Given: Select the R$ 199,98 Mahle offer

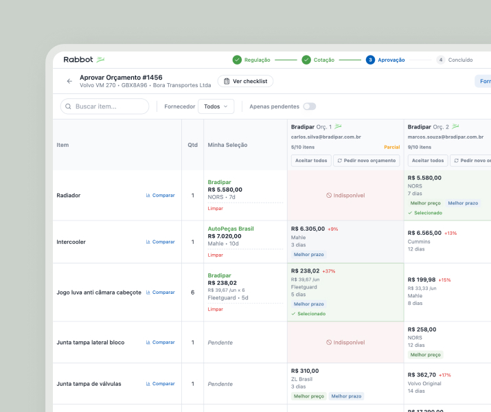Looking at the screenshot, I should pyautogui.click(x=448, y=293).
